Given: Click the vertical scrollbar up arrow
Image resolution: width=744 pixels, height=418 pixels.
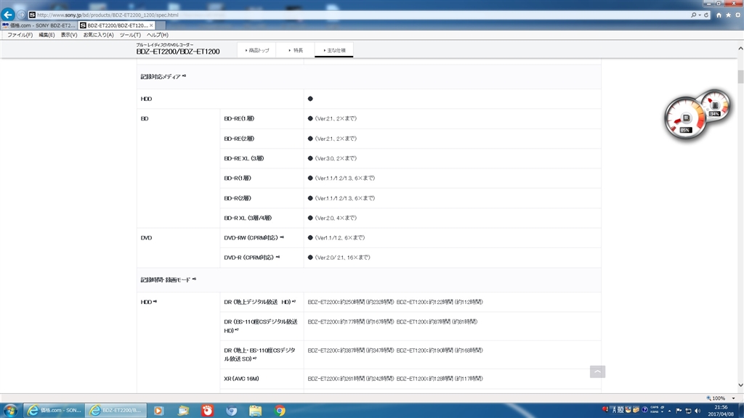Looking at the screenshot, I should click(740, 49).
